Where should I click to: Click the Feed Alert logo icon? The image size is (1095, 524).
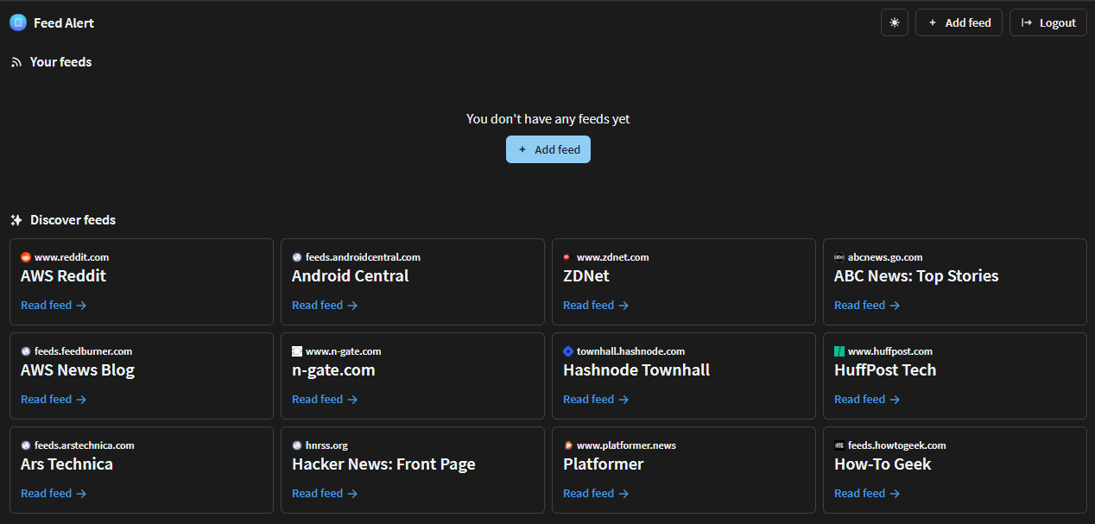[18, 22]
